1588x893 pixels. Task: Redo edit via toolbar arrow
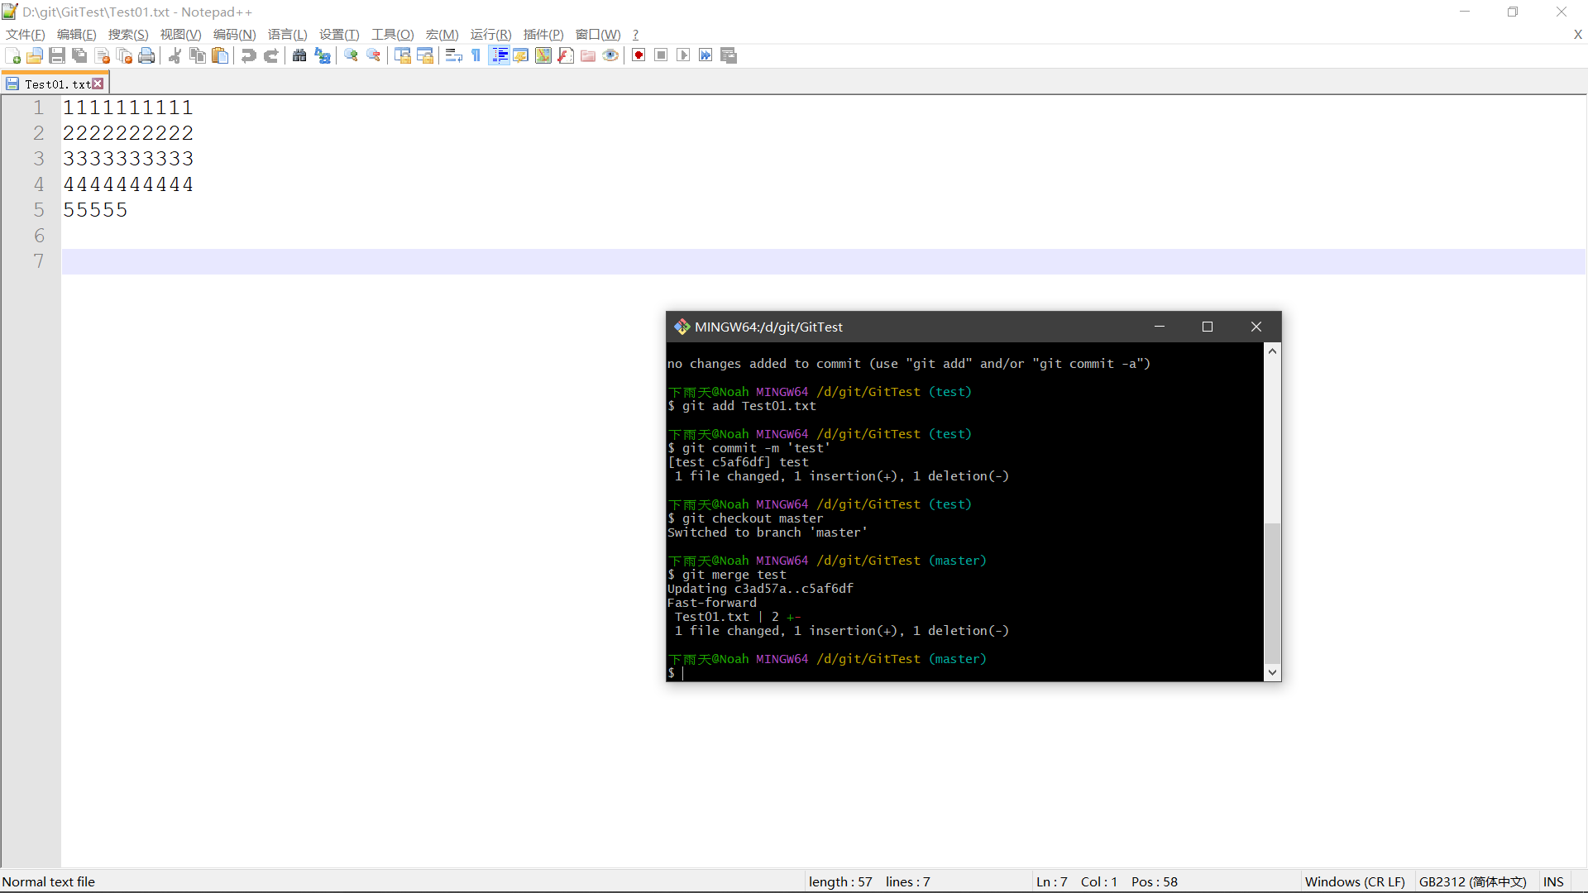(x=270, y=55)
